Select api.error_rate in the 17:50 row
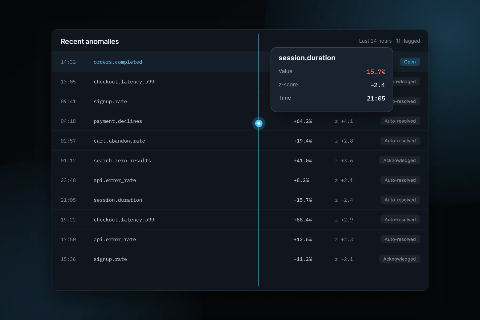Viewport: 480px width, 320px height. coord(115,239)
